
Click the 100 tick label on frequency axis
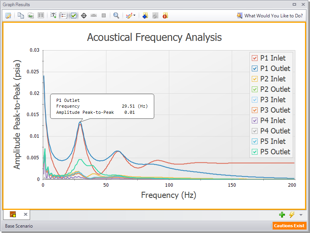pos(169,185)
